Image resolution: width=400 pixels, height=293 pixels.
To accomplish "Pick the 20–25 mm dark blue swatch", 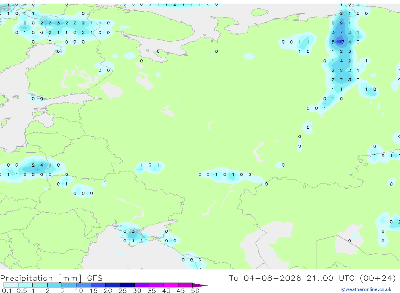I will pos(113,285).
